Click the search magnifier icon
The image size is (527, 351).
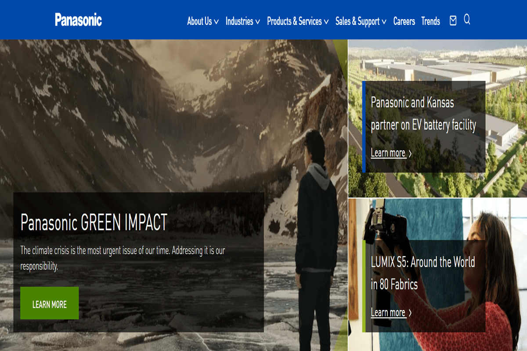(x=467, y=20)
